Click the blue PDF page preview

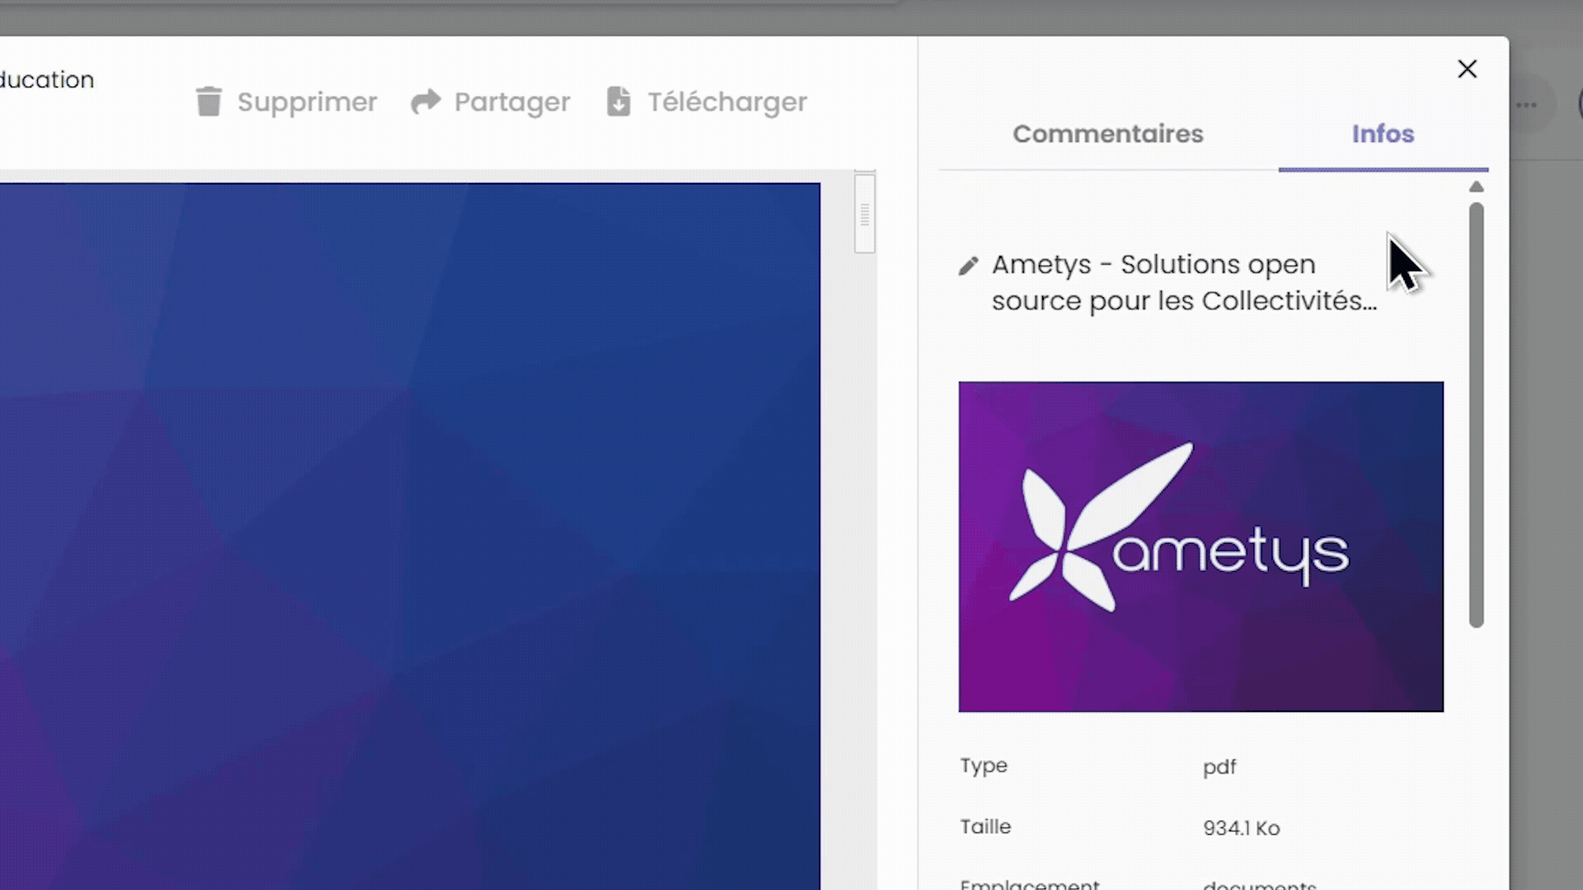410,536
